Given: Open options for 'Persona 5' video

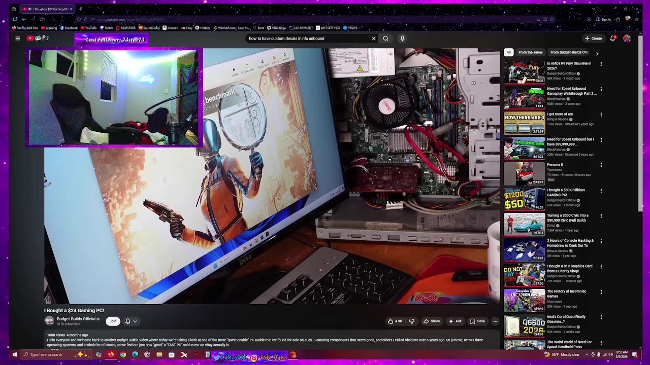Looking at the screenshot, I should pos(601,165).
